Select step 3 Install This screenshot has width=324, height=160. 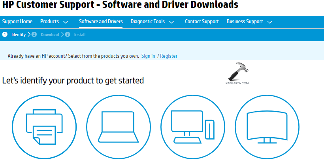[75, 35]
